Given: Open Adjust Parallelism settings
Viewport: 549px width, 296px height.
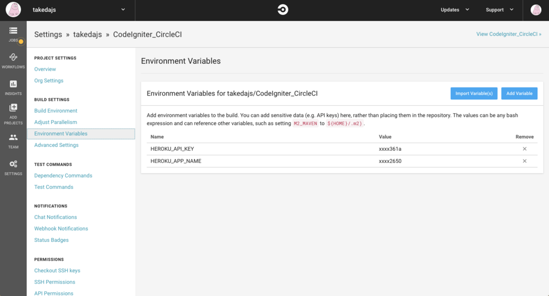Looking at the screenshot, I should (x=55, y=122).
